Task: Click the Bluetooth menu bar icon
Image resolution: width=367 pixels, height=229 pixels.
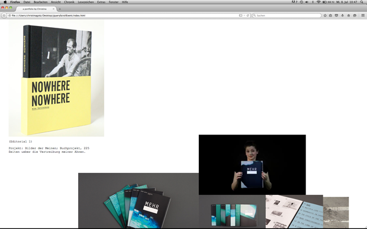Action: click(x=313, y=2)
